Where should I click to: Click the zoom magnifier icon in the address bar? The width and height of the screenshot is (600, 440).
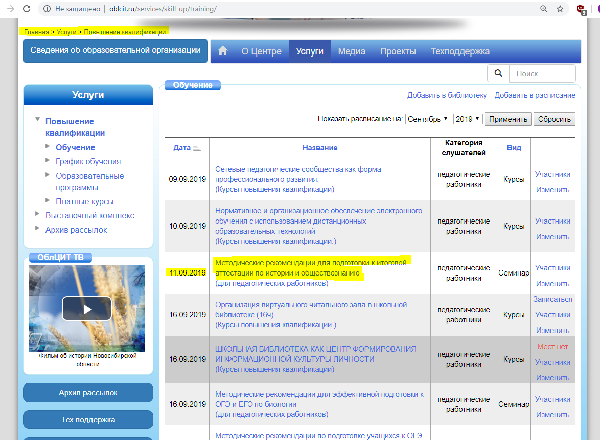click(x=544, y=9)
